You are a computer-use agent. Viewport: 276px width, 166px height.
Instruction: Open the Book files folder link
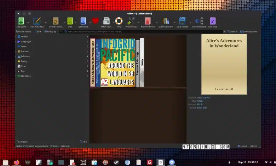click(x=202, y=108)
